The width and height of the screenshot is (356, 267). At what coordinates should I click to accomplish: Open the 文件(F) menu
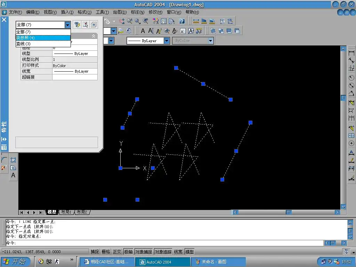15,12
